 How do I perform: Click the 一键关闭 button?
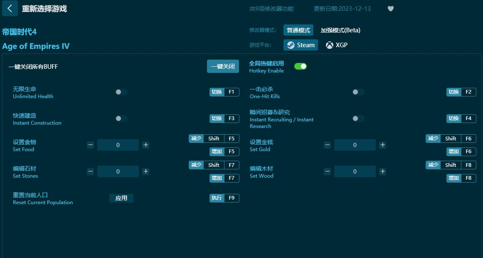tap(223, 66)
